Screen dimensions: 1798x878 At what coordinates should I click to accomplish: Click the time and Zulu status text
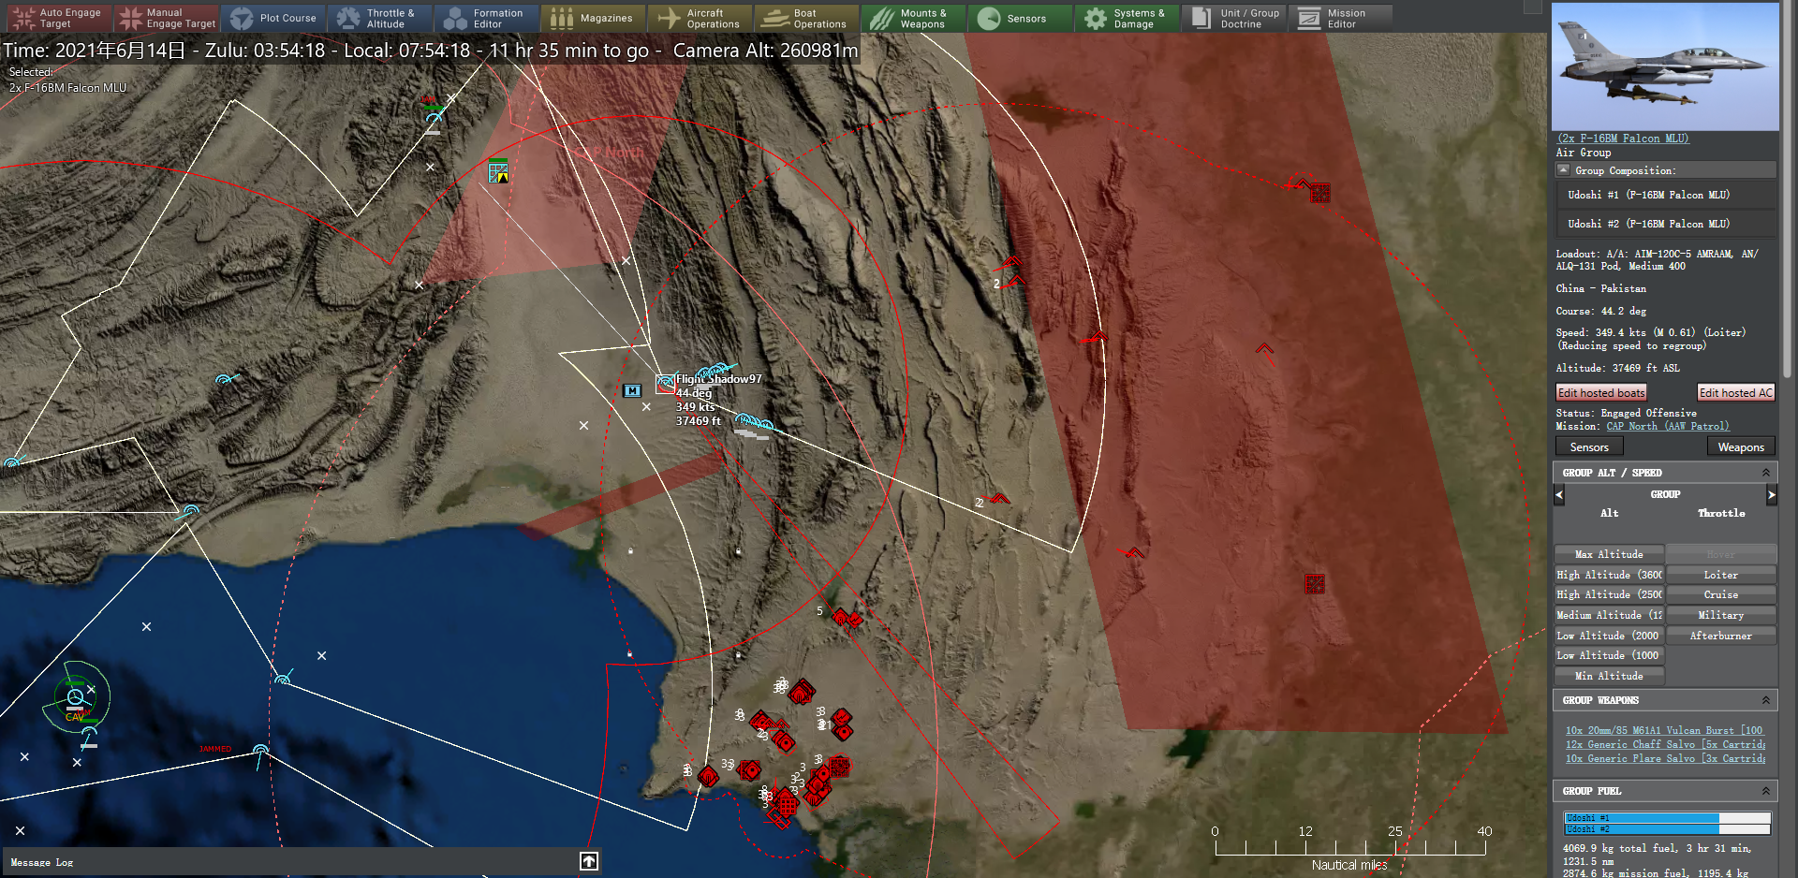pos(430,51)
